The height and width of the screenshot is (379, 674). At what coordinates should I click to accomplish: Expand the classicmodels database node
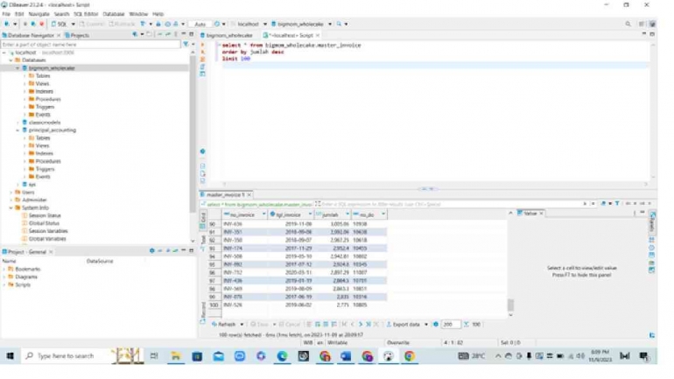click(x=18, y=123)
